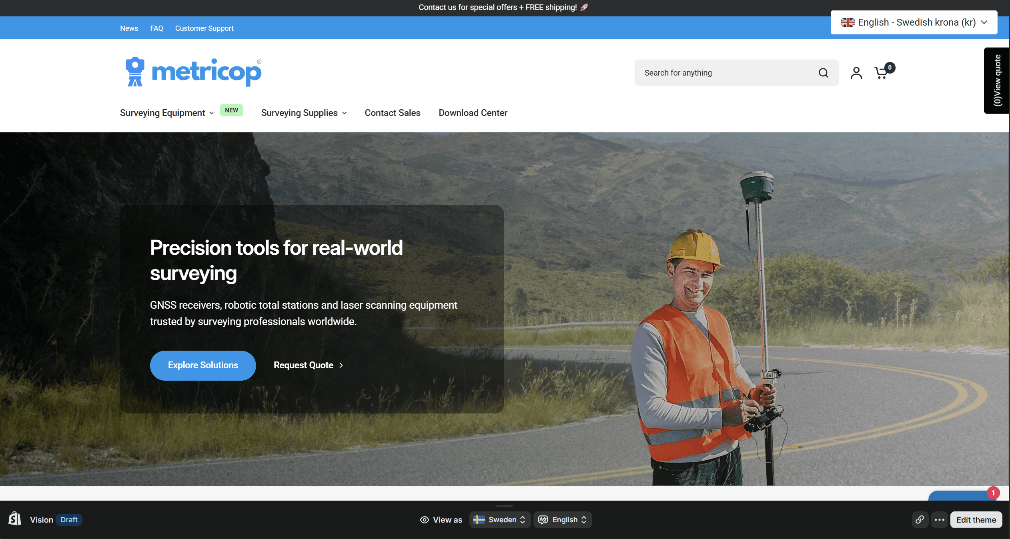Image resolution: width=1010 pixels, height=539 pixels.
Task: Click the metricop logo
Action: tap(193, 72)
